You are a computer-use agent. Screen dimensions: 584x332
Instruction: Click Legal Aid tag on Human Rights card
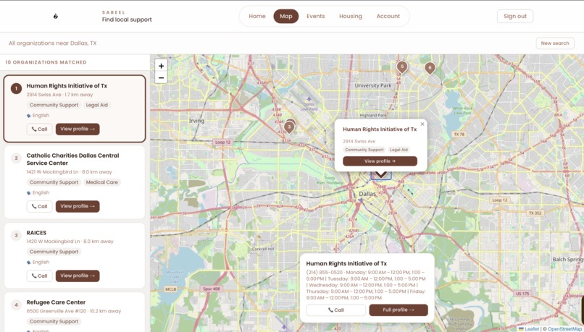pos(97,105)
